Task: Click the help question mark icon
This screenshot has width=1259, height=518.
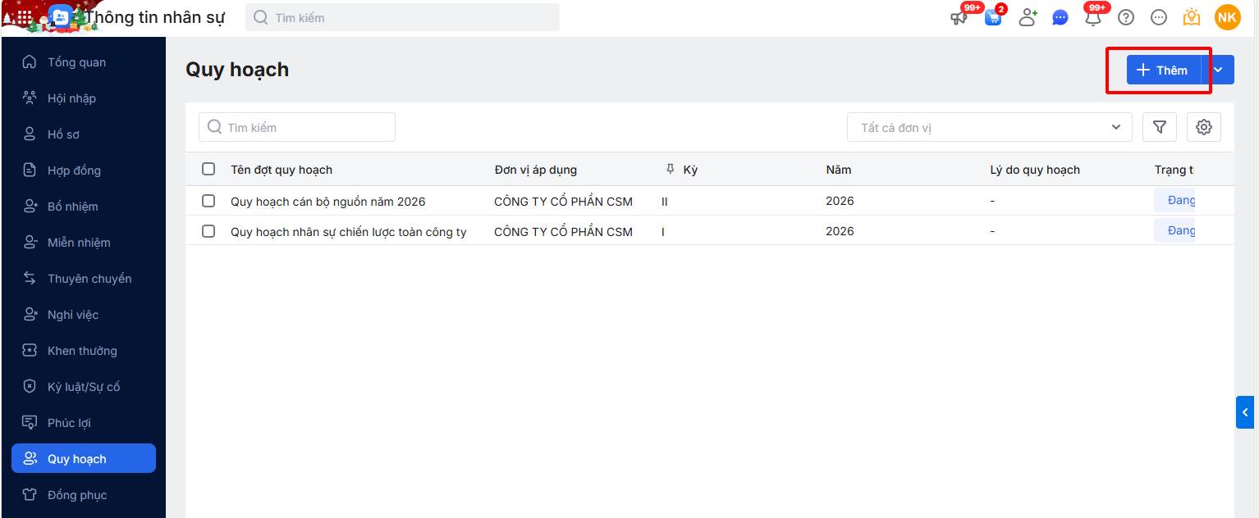Action: (x=1126, y=17)
